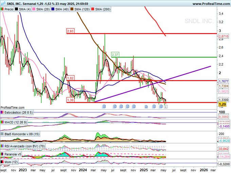Viewport: 231px width, 173px height.
Task: Click the 2026 label on time axis
Action: coord(204,170)
